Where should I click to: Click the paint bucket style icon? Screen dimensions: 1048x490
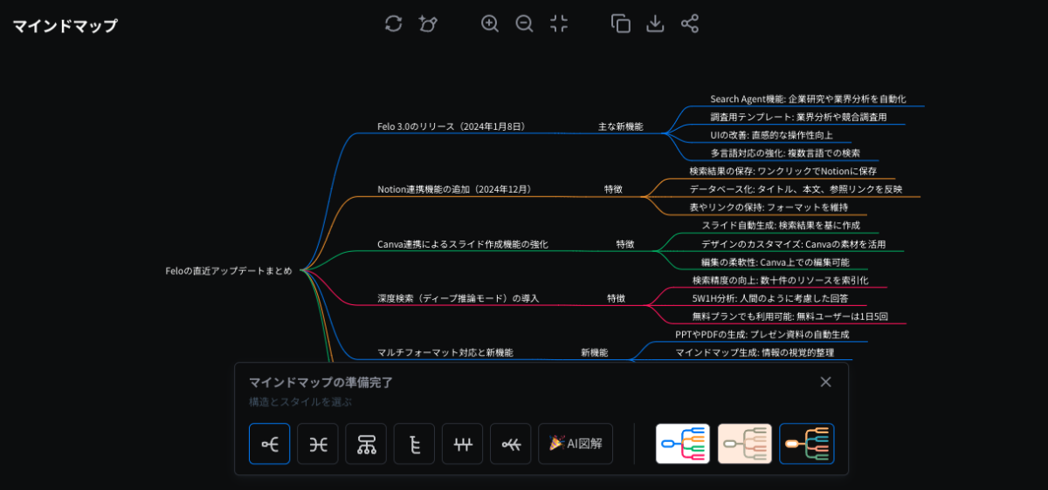pyautogui.click(x=428, y=24)
